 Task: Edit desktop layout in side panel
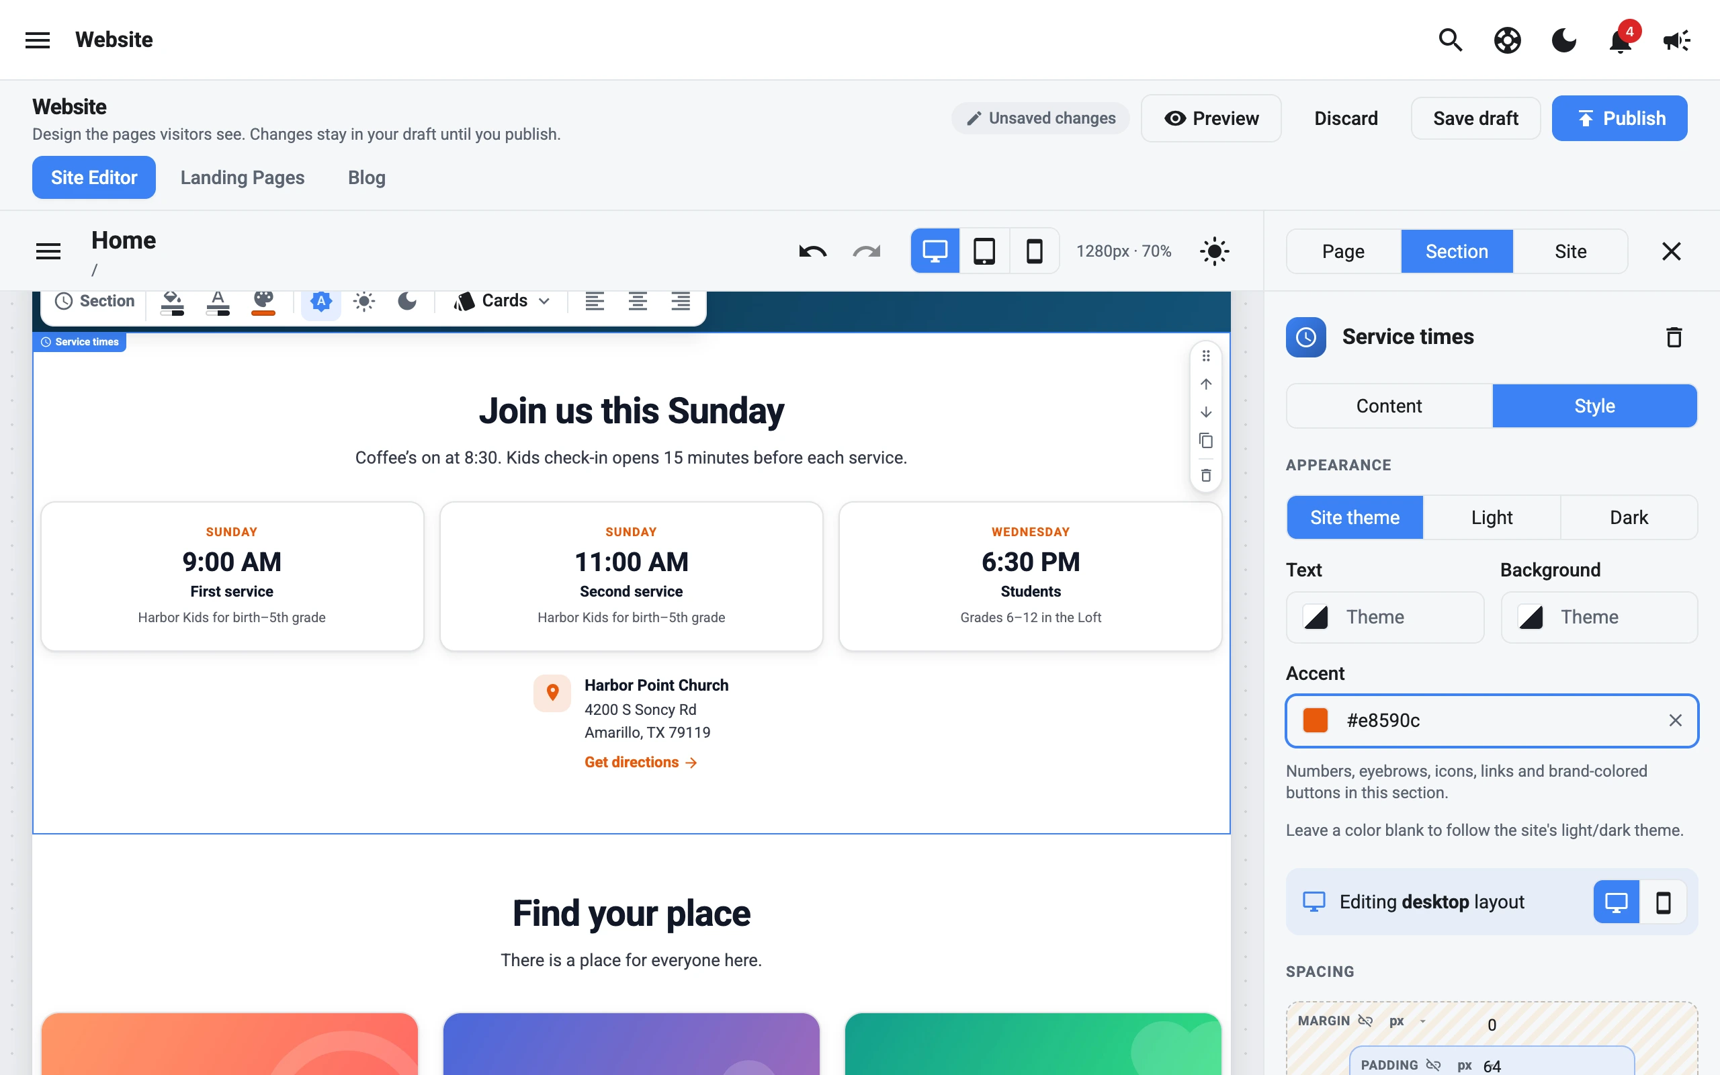pos(1617,902)
